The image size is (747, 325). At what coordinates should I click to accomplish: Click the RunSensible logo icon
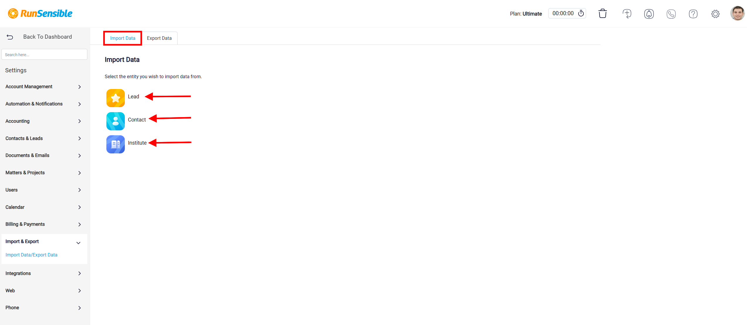pyautogui.click(x=13, y=13)
